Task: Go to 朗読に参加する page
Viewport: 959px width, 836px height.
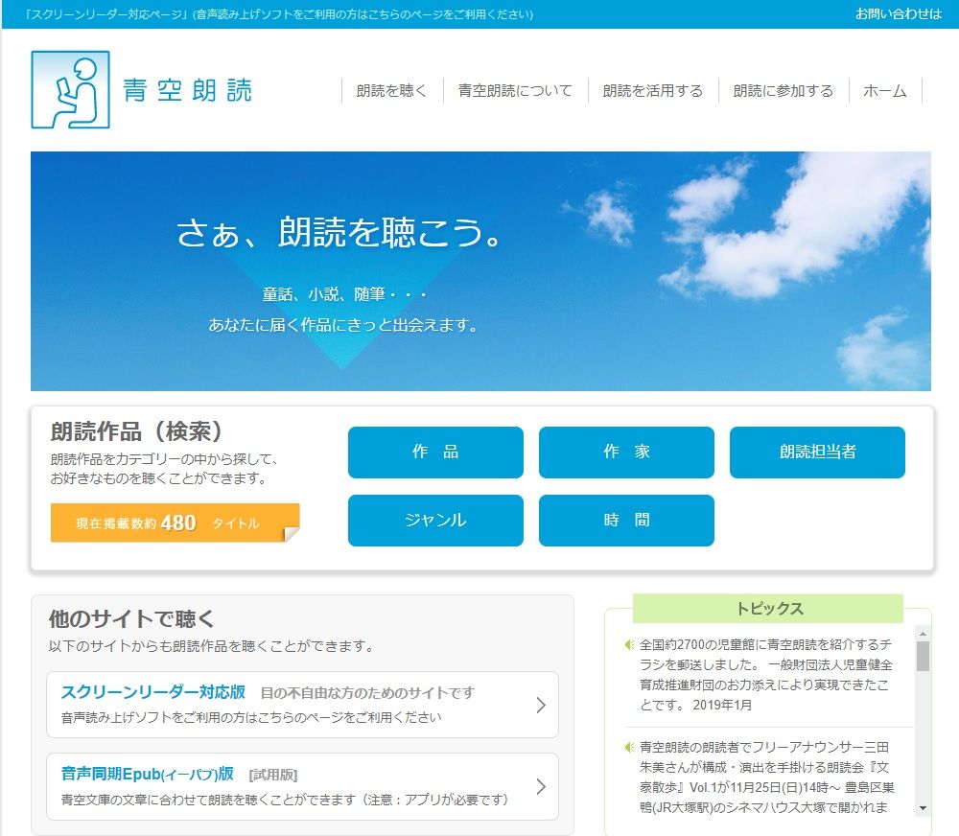Action: (x=783, y=91)
